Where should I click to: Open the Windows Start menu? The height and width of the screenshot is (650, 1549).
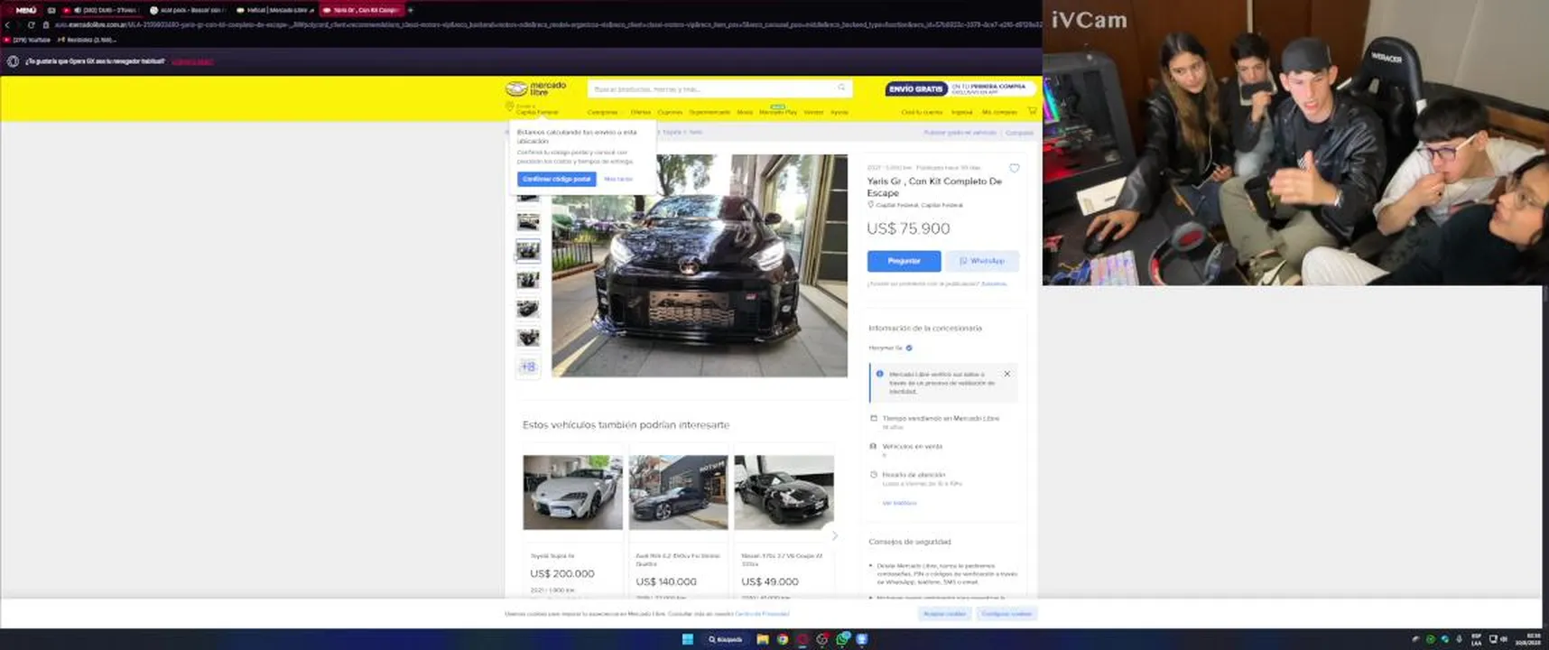688,639
